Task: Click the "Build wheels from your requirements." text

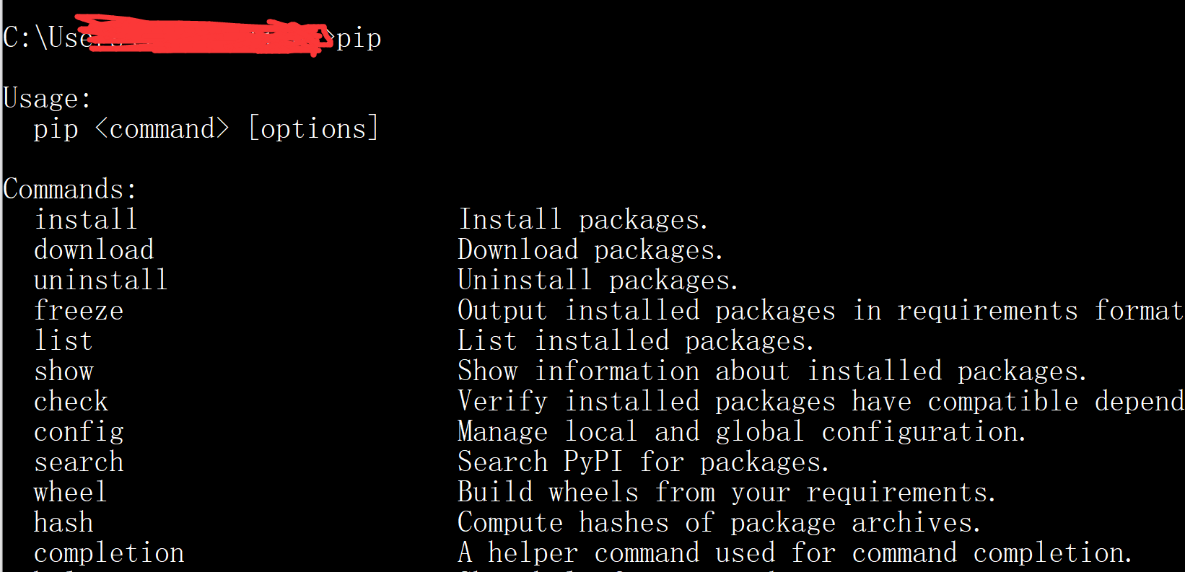Action: [x=727, y=492]
